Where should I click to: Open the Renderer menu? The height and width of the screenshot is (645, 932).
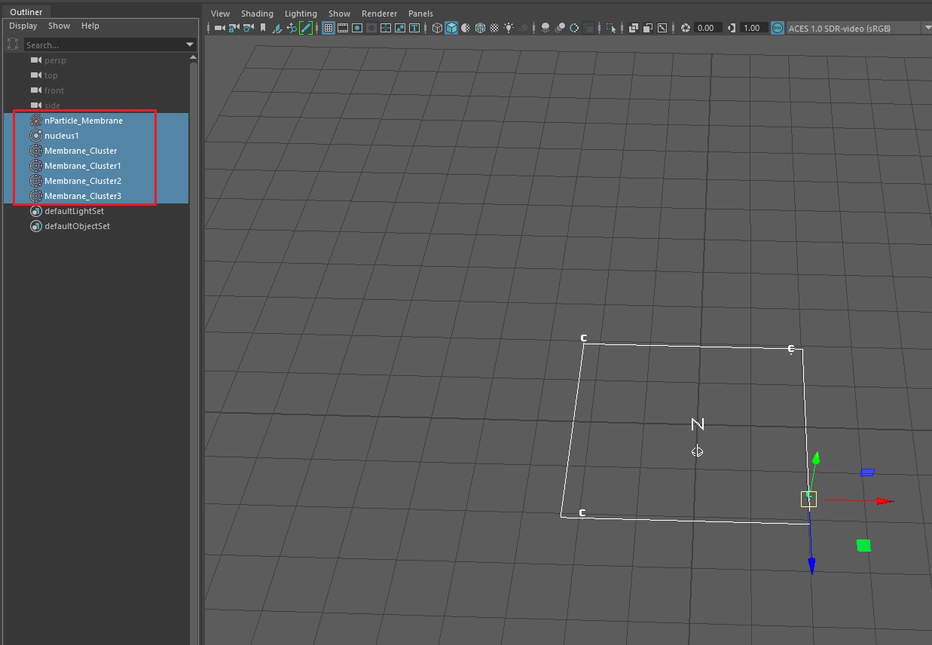379,14
